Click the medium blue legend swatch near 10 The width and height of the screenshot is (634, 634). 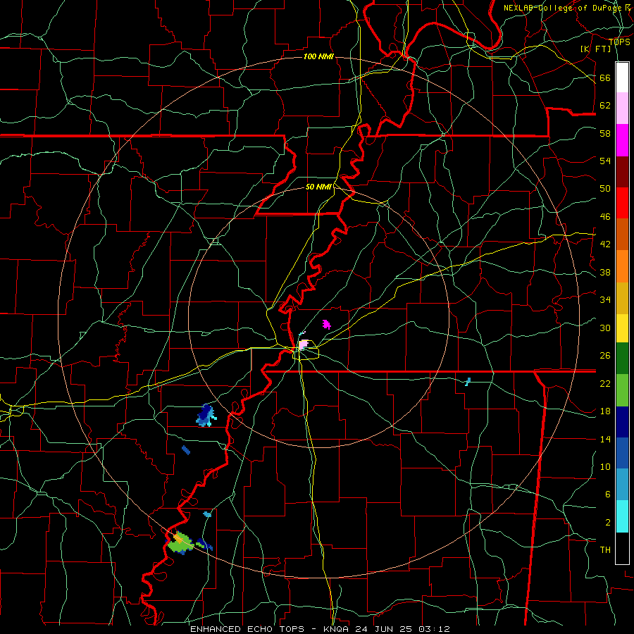click(622, 453)
